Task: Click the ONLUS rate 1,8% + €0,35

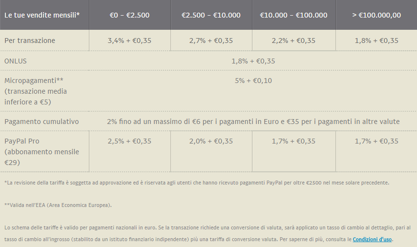Action: 253,61
